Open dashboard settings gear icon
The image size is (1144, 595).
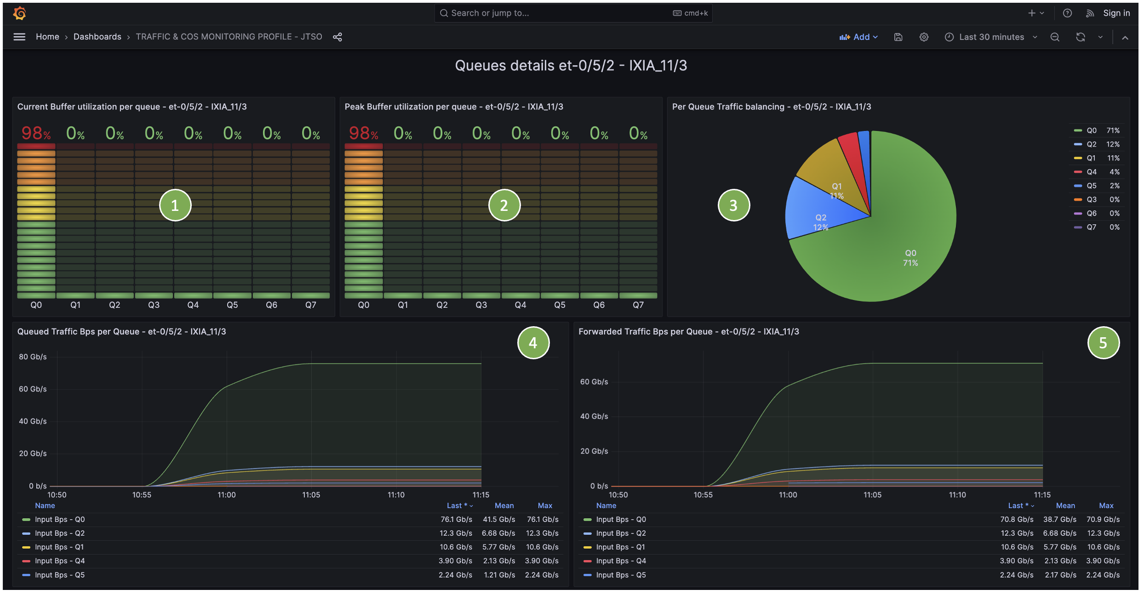924,37
